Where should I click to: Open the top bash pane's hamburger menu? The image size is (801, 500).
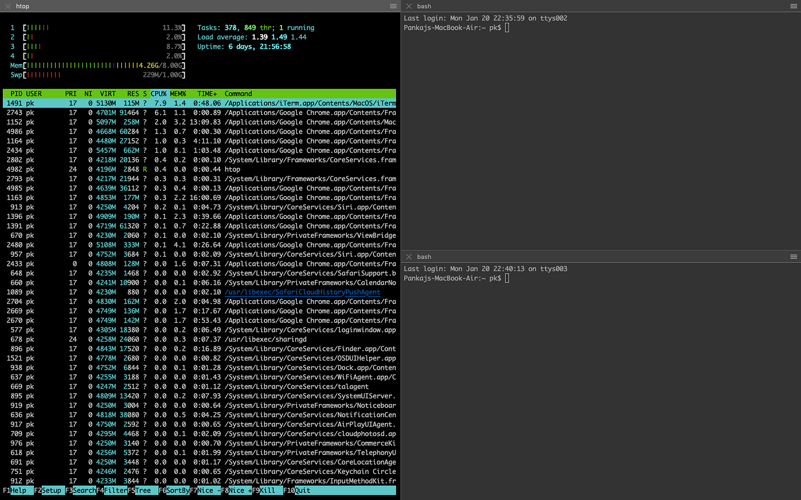[x=794, y=6]
